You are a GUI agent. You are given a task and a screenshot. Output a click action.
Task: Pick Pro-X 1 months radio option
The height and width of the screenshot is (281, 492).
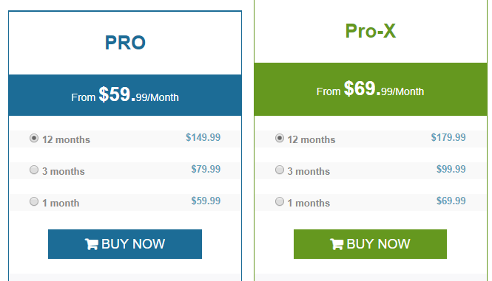[279, 201]
